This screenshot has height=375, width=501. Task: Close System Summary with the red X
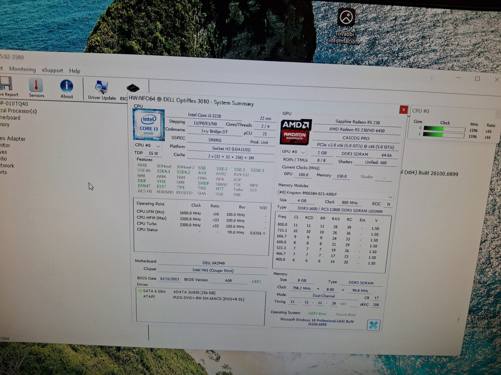[x=403, y=110]
